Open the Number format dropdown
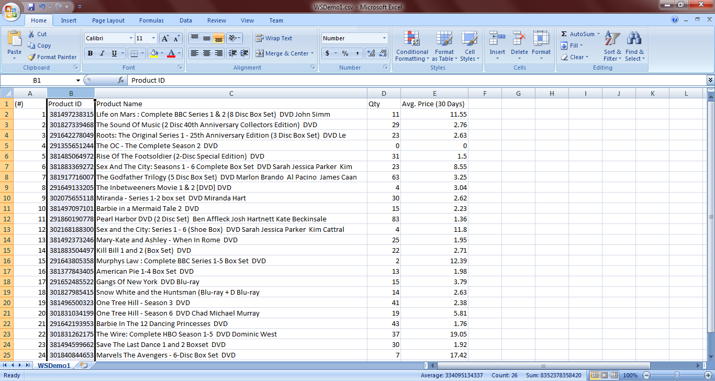 tap(384, 38)
